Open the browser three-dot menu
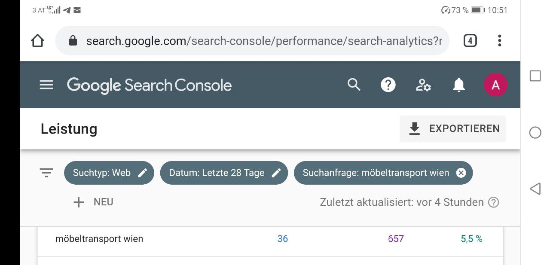The width and height of the screenshot is (550, 265). tap(499, 41)
